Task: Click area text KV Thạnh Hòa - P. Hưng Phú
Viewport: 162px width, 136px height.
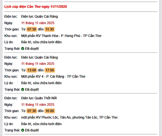Action: 61,36
